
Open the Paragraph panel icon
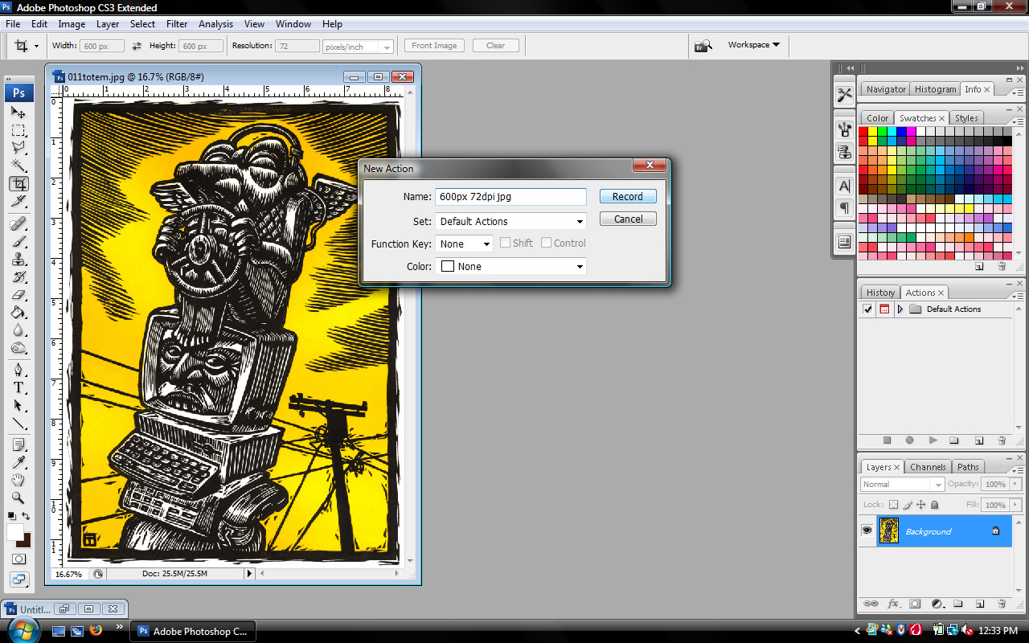click(x=844, y=208)
